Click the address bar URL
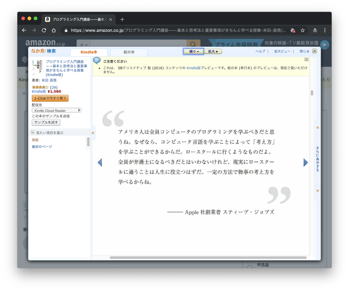Viewport: 349px width, 291px height. tap(178, 30)
